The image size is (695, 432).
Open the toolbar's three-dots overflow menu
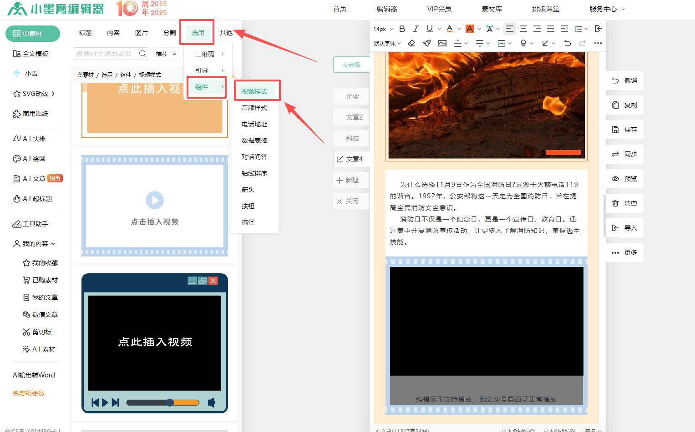[x=598, y=43]
